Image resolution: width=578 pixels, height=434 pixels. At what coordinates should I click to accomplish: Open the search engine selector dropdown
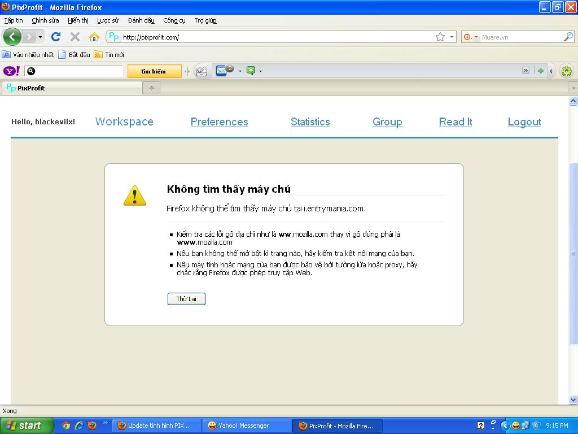pos(470,37)
